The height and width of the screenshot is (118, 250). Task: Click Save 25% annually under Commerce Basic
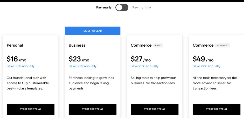[x=145, y=66]
